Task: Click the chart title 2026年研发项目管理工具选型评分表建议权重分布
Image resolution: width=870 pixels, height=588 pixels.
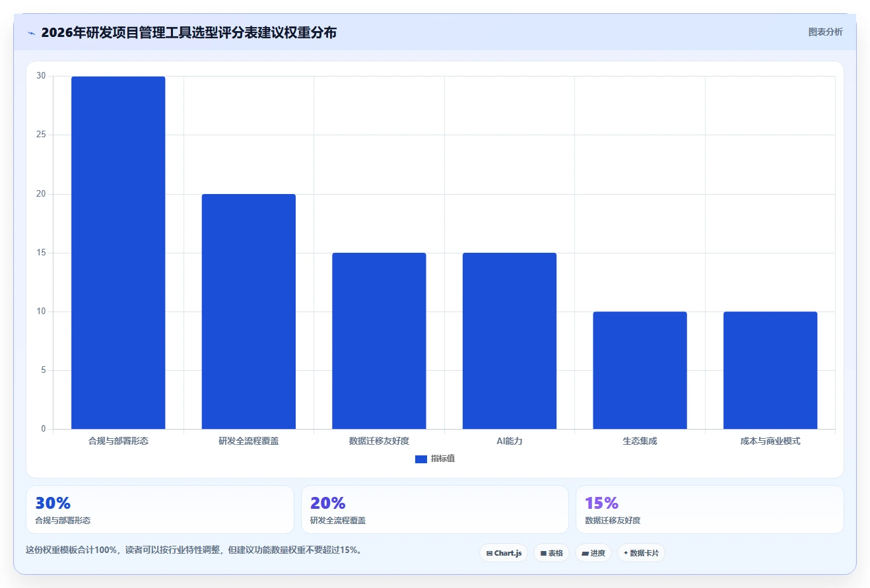Action: [189, 32]
